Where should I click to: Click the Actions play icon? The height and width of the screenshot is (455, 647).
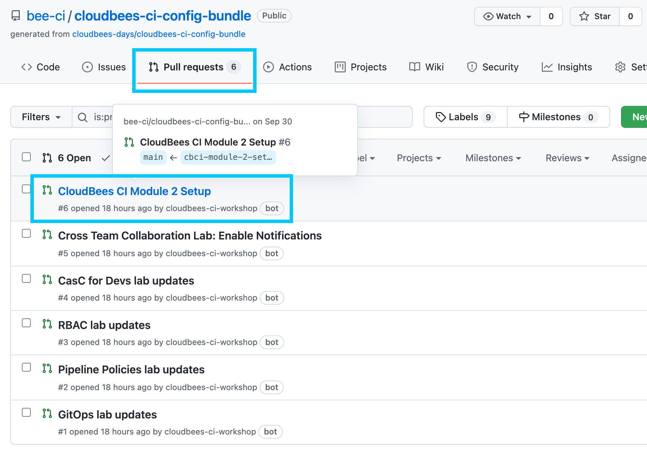[269, 67]
